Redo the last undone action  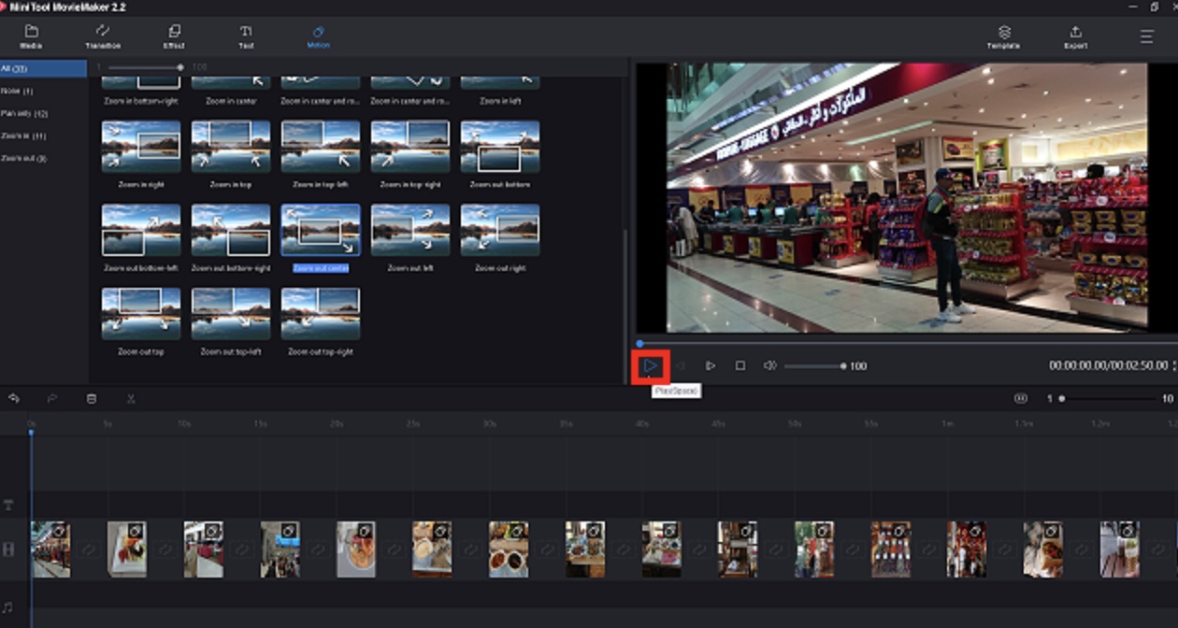coord(52,398)
